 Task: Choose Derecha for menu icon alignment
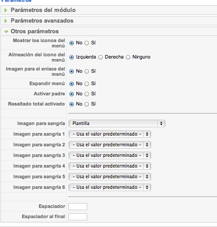(x=100, y=57)
